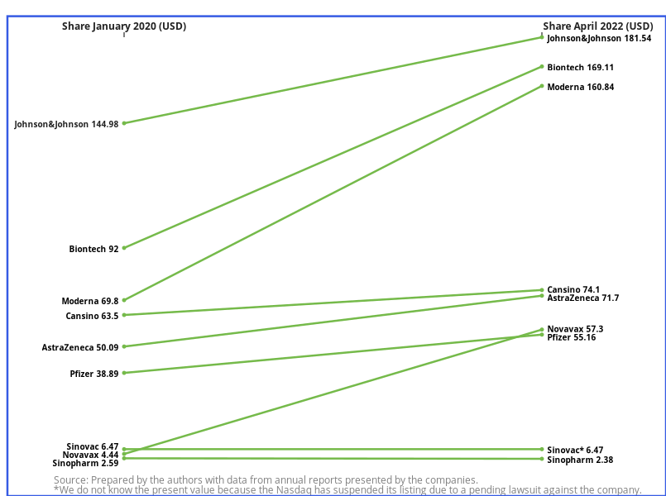This screenshot has height=496, width=666.
Task: Select the Johnson&Johnson 144.98 label
Action: tap(66, 124)
